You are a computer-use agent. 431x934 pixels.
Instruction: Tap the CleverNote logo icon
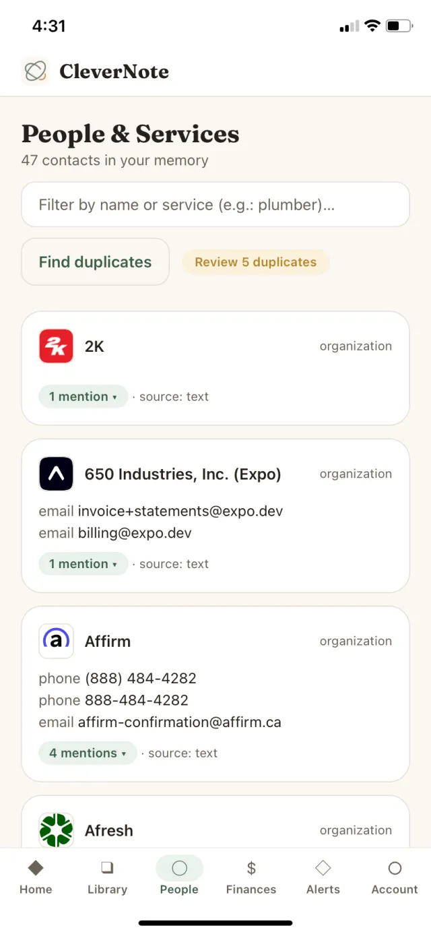point(36,71)
